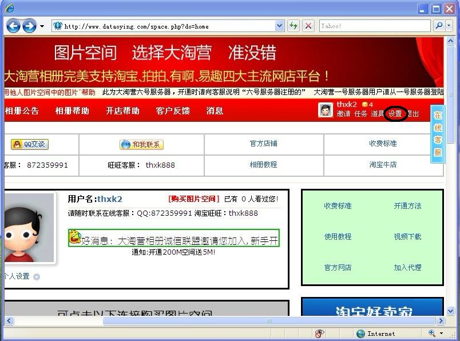460x341 pixels.
Task: Open the 使用教程 link
Action: pyautogui.click(x=338, y=236)
